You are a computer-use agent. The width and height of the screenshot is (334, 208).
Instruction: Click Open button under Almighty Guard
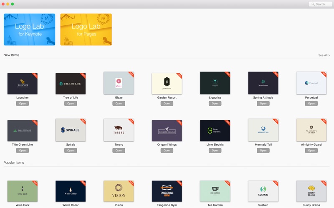(311, 151)
